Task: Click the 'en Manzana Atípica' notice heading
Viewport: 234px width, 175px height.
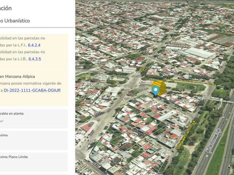Action: (18, 77)
